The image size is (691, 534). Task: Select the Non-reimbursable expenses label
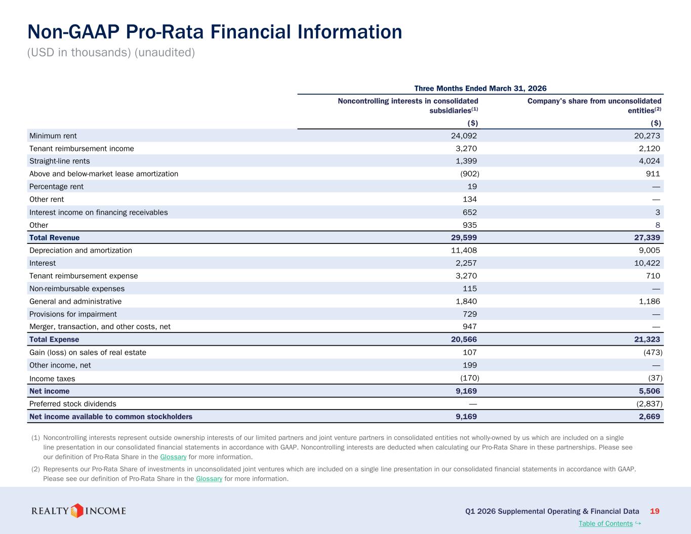(77, 289)
